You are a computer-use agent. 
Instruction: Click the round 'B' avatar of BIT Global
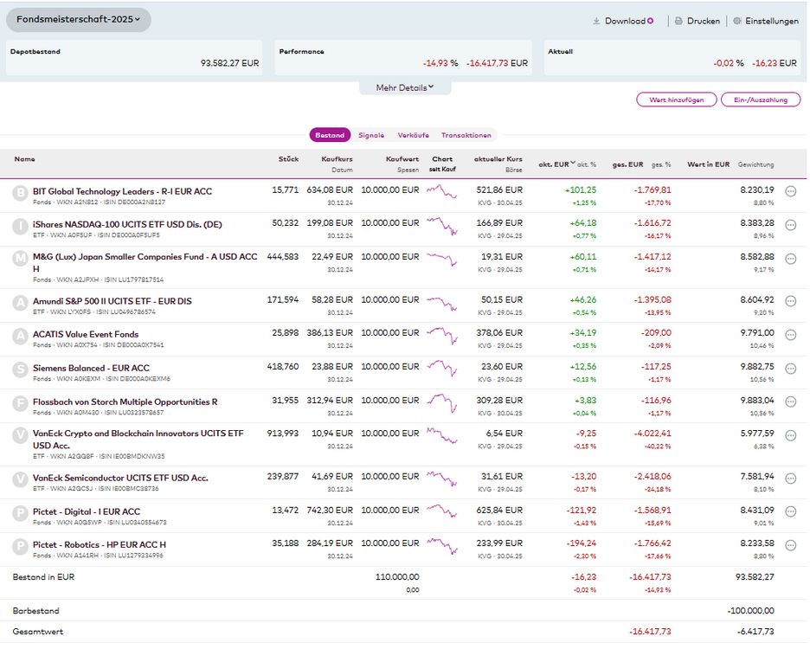pyautogui.click(x=20, y=193)
